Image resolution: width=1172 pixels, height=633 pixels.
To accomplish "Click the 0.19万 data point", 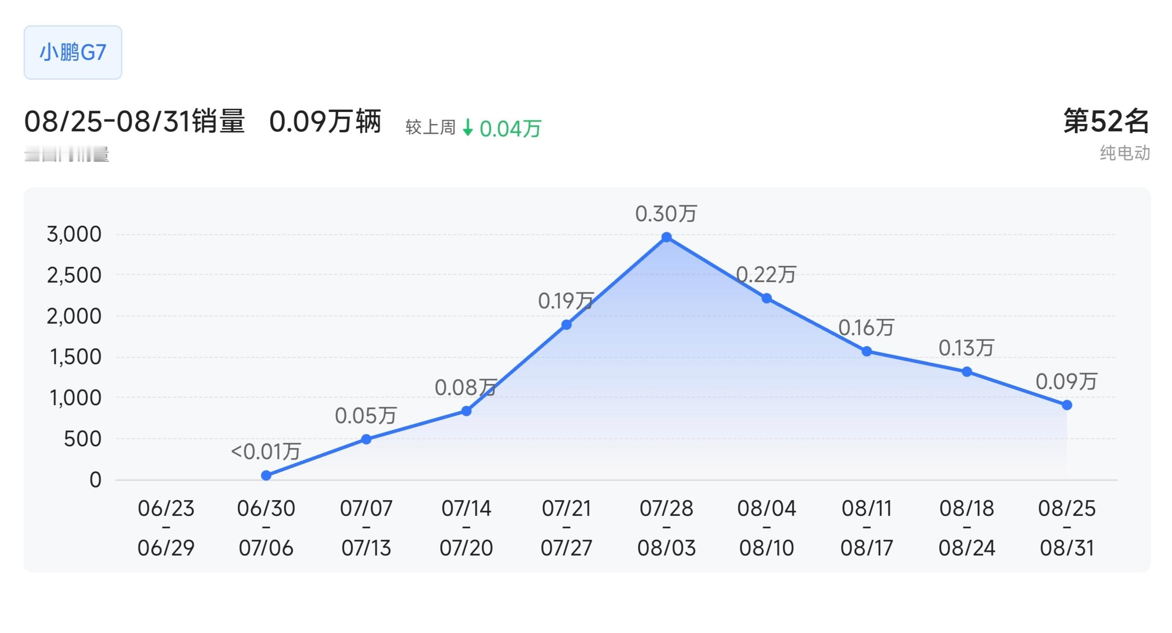I will click(x=567, y=325).
